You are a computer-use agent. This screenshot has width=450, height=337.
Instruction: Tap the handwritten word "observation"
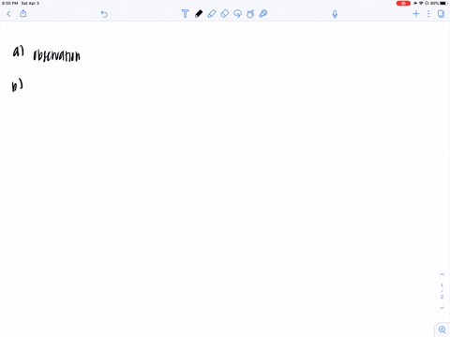[x=56, y=55]
